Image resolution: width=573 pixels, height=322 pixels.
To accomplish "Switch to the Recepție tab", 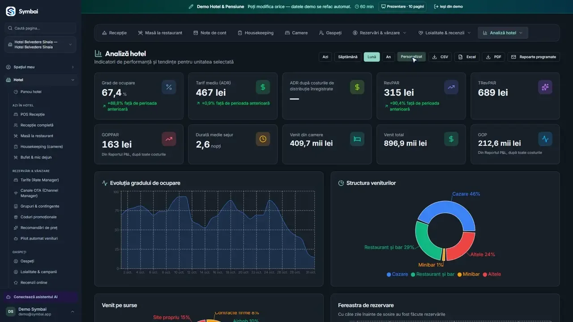I will point(115,33).
